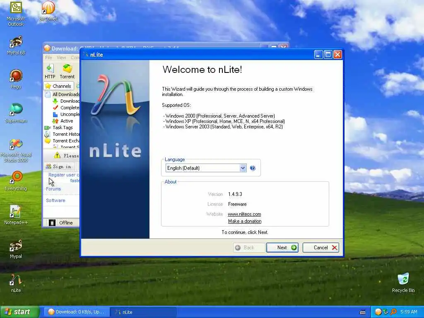Open the www.nliteos.com website link

pyautogui.click(x=244, y=214)
